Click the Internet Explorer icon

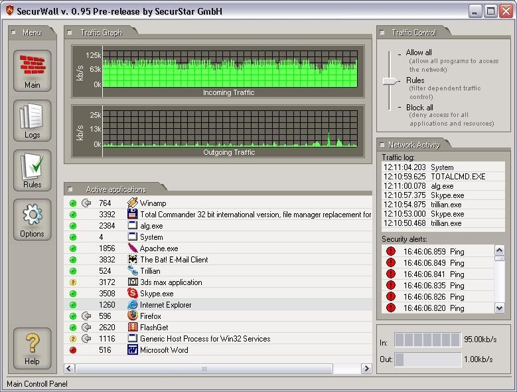click(x=133, y=304)
